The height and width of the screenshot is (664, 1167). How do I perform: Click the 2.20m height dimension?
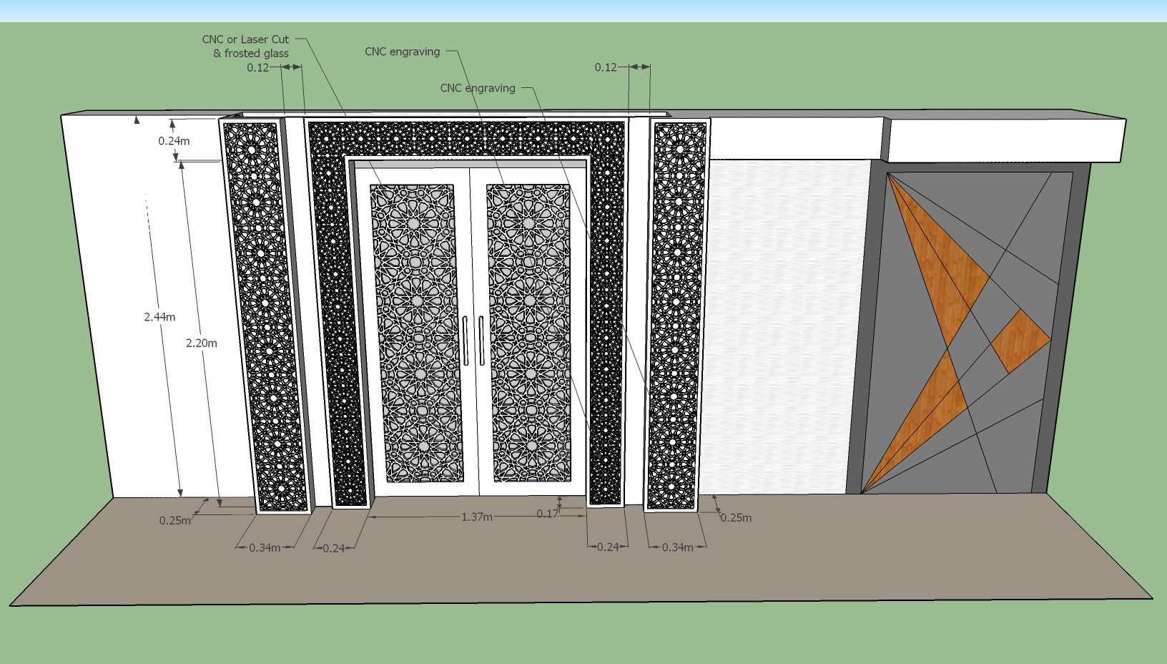(x=200, y=343)
